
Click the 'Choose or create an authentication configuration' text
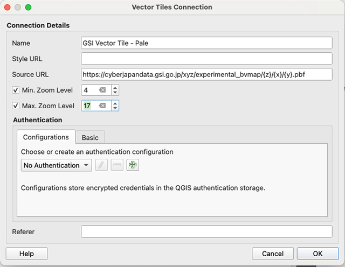click(x=97, y=152)
